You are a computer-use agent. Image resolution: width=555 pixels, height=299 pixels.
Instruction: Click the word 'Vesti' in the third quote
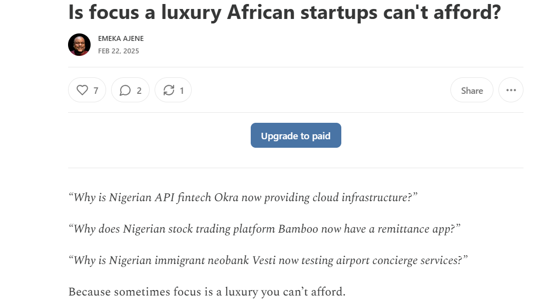(264, 260)
